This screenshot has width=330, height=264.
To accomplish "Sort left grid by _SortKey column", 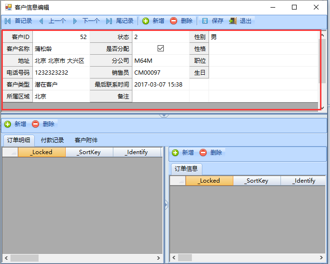I will [89, 152].
